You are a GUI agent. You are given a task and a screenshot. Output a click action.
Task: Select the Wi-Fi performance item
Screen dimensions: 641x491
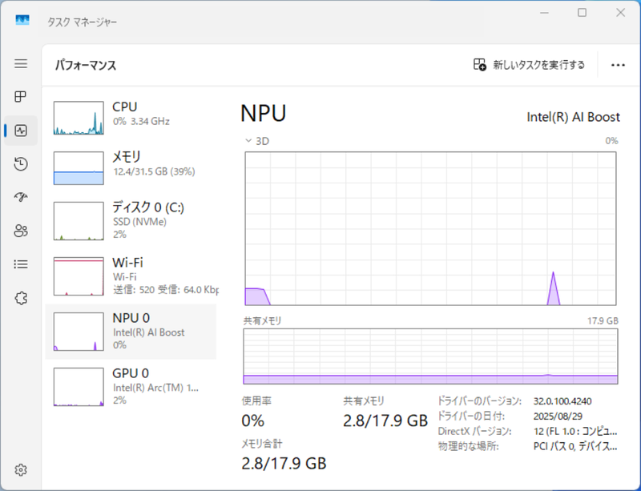pyautogui.click(x=131, y=274)
